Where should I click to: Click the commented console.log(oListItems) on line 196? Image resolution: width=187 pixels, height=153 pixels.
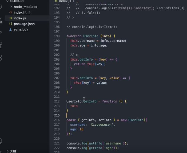pyautogui.click(x=92, y=27)
